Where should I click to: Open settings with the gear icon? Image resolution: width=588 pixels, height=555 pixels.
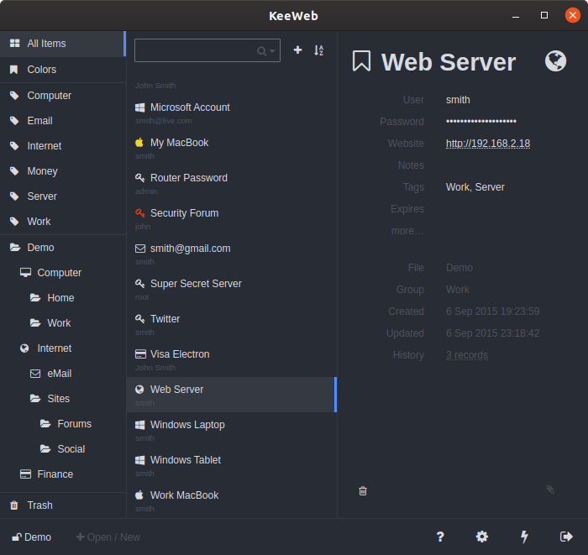(482, 537)
